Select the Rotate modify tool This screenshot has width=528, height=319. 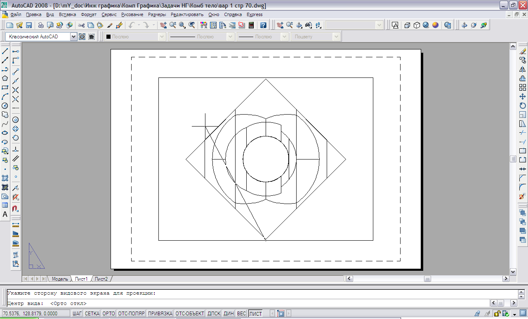click(x=523, y=106)
